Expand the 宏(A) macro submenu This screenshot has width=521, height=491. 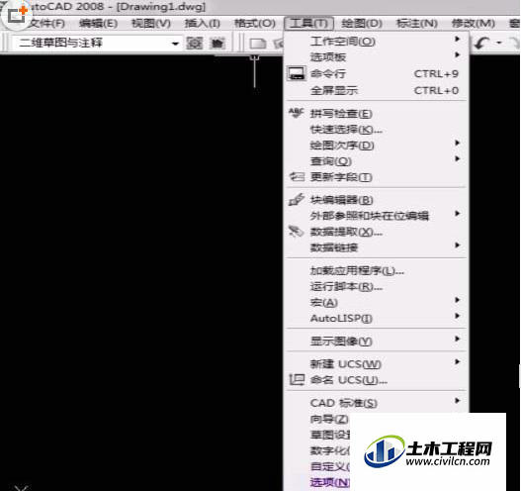tap(377, 303)
